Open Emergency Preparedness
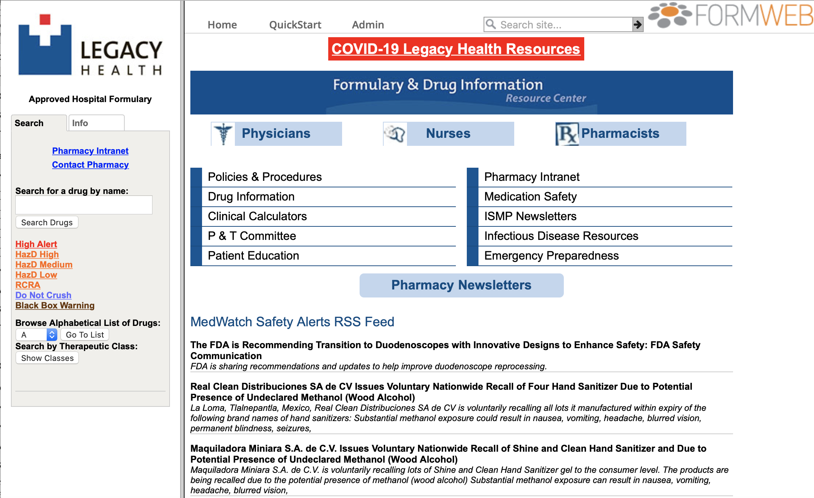 pos(600,256)
